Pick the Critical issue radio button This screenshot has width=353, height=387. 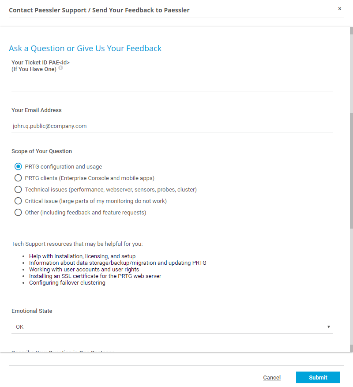tap(18, 201)
